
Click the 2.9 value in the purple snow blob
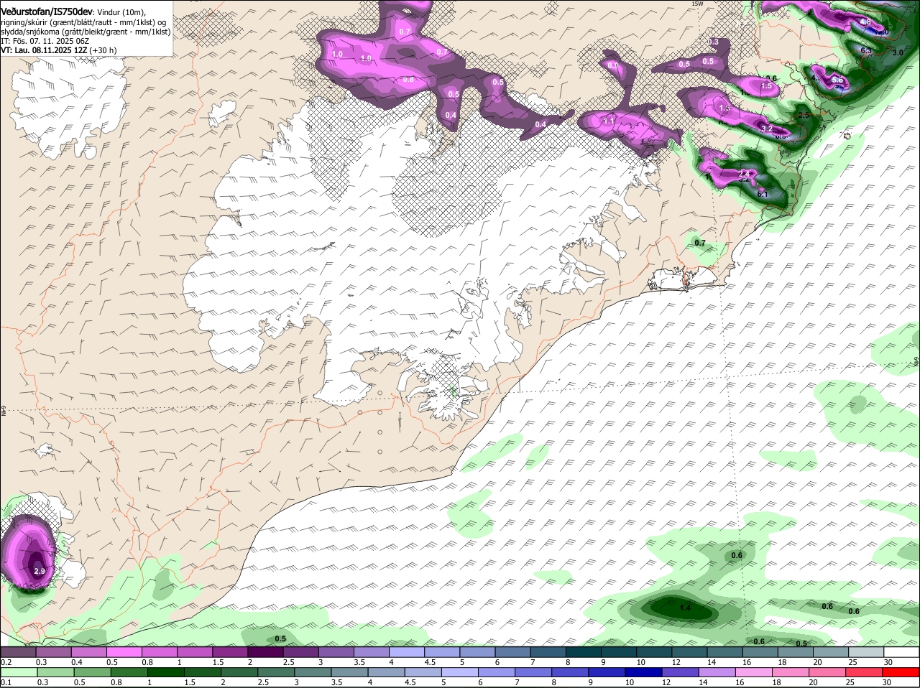click(x=40, y=571)
